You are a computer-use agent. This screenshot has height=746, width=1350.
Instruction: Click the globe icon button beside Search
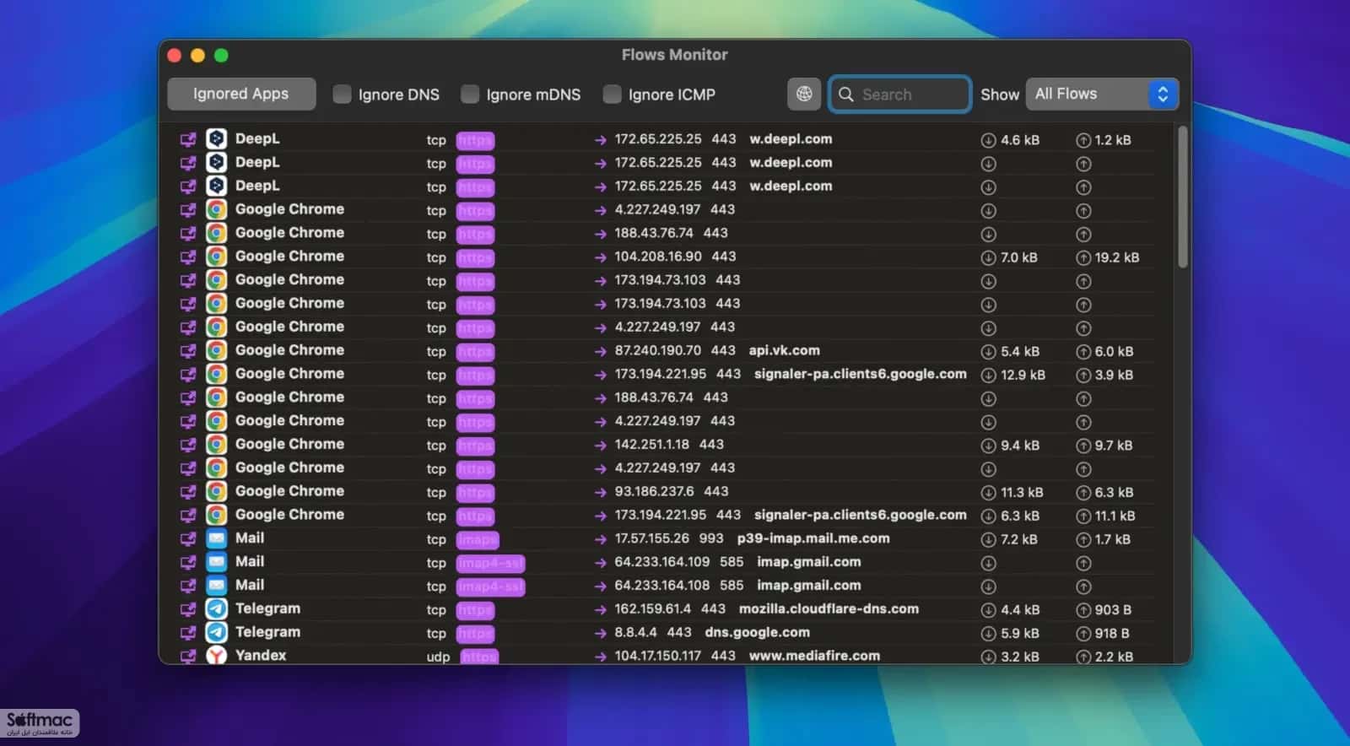coord(804,94)
